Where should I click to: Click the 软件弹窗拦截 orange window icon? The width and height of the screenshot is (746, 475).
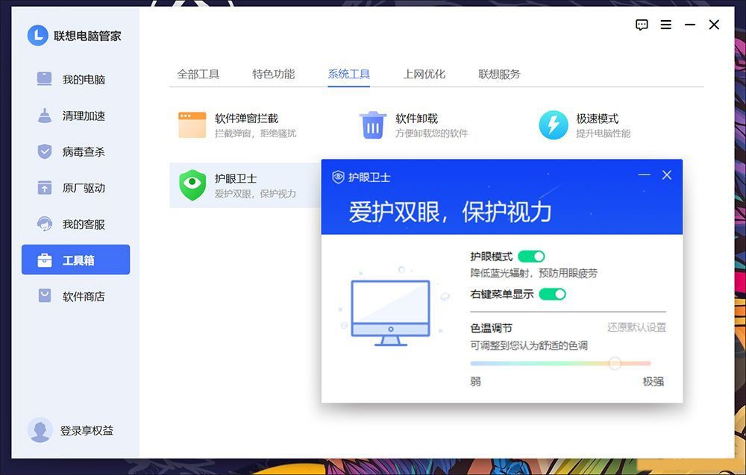[x=192, y=125]
